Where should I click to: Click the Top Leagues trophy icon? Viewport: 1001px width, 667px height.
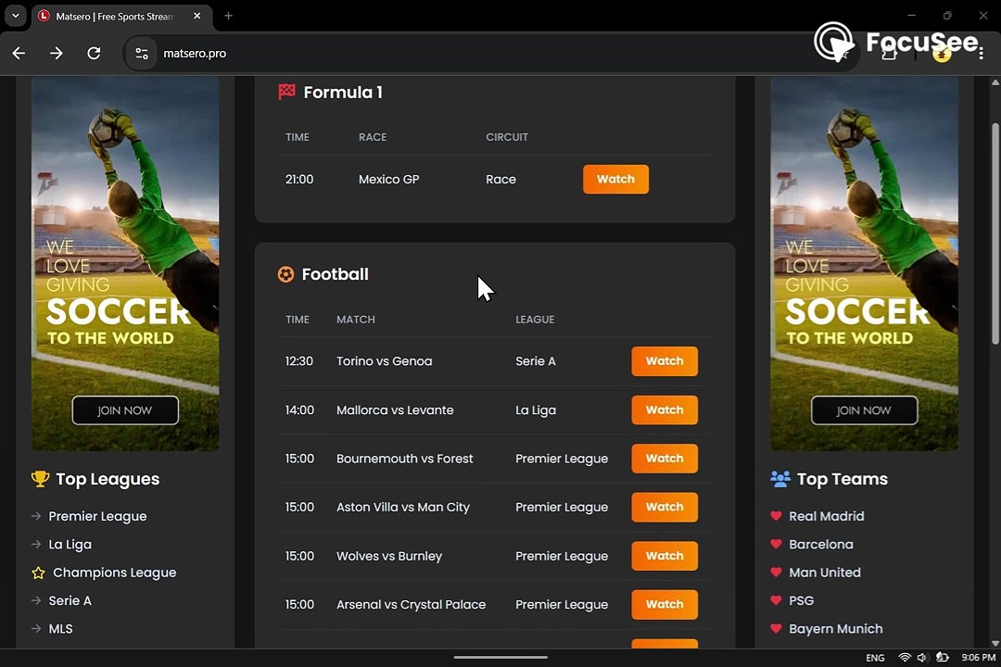pos(40,479)
